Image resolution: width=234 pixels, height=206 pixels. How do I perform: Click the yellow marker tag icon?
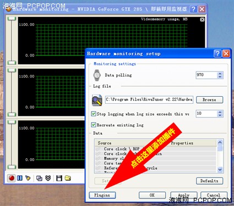[28, 178]
